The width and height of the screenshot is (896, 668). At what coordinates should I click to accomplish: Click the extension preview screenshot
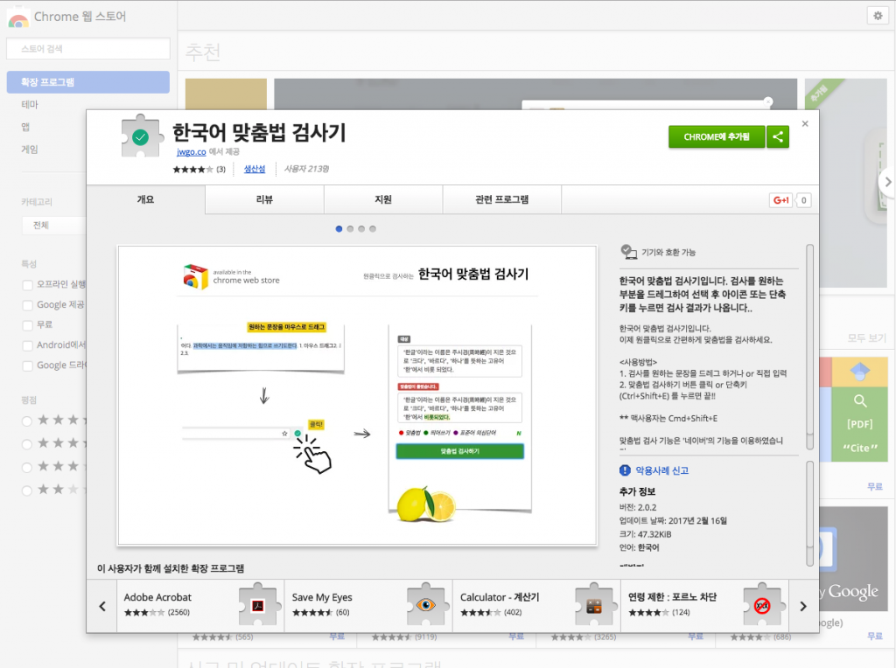pyautogui.click(x=357, y=395)
